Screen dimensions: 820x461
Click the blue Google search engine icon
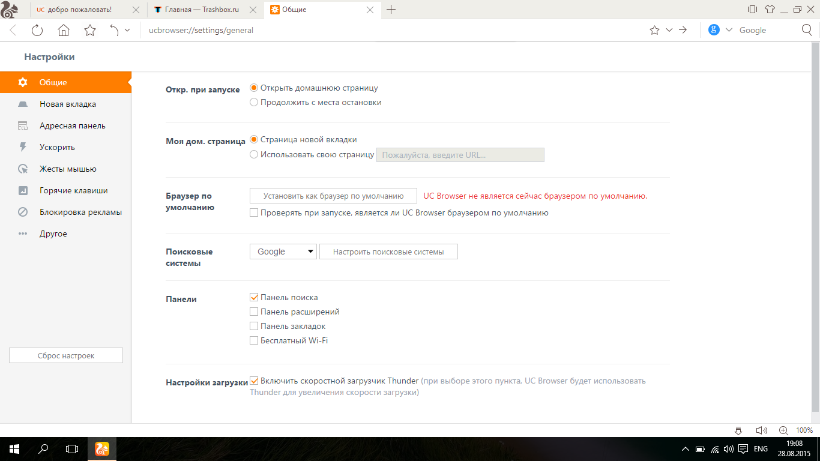[714, 30]
